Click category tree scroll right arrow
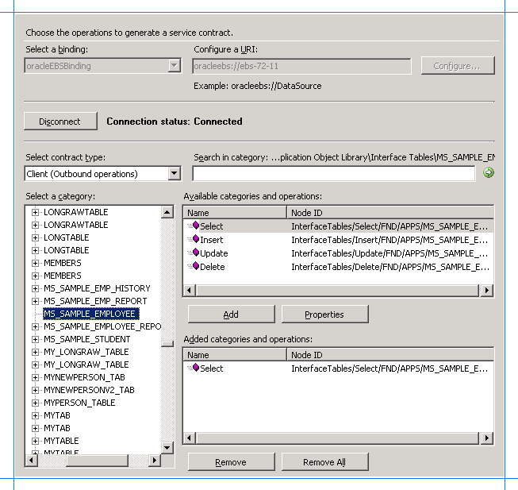518x490 pixels. pos(154,461)
